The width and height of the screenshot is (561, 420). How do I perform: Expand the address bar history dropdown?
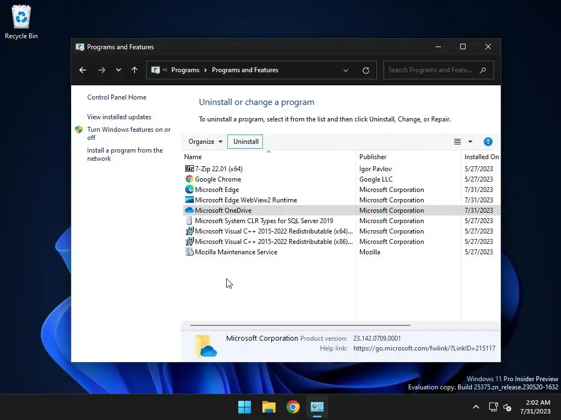[x=346, y=71]
